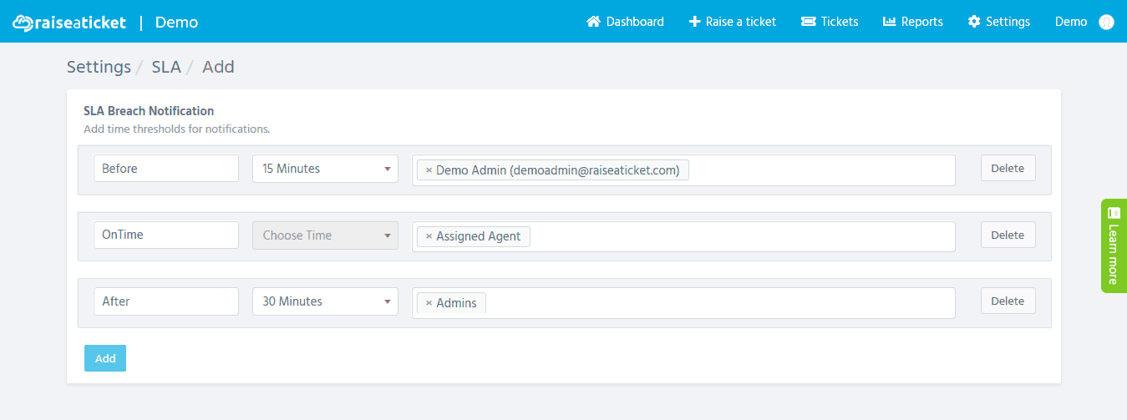Click the plus icon for Raise a ticket
The height and width of the screenshot is (420, 1127).
click(694, 22)
